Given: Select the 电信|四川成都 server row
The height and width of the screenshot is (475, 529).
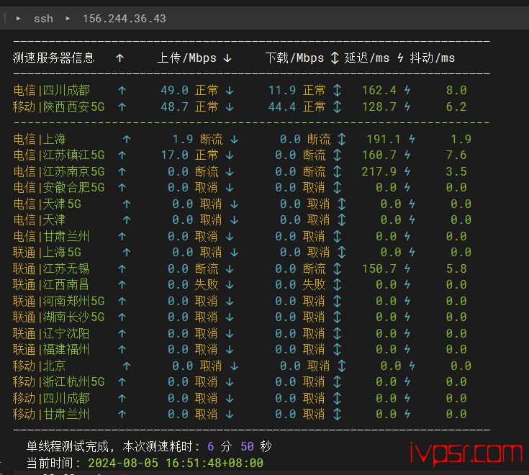Looking at the screenshot, I should click(240, 90).
